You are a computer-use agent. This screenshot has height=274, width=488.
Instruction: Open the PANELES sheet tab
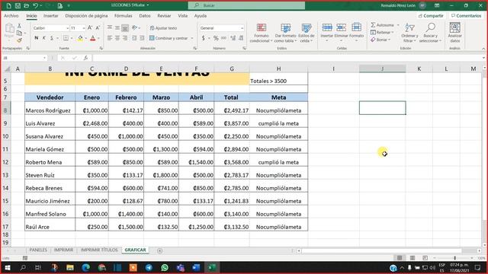[38, 250]
